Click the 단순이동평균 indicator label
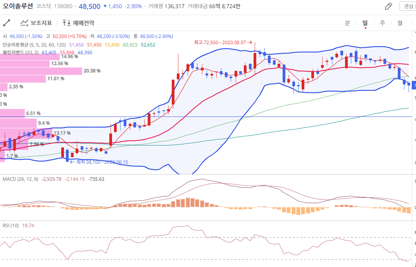 coord(34,45)
